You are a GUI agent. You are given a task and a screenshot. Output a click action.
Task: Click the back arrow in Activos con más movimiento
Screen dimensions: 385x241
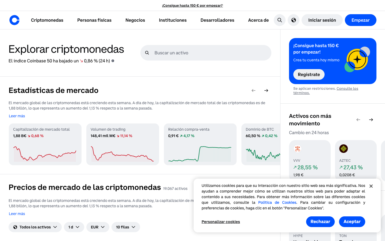pyautogui.click(x=358, y=120)
